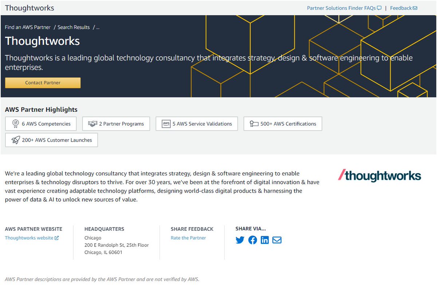Select 6 AWS Competencies highlight button
The height and width of the screenshot is (285, 437).
click(41, 124)
